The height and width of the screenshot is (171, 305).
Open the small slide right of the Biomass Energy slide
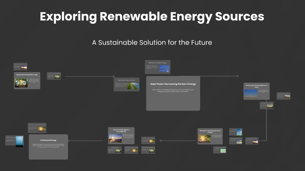pos(148,140)
